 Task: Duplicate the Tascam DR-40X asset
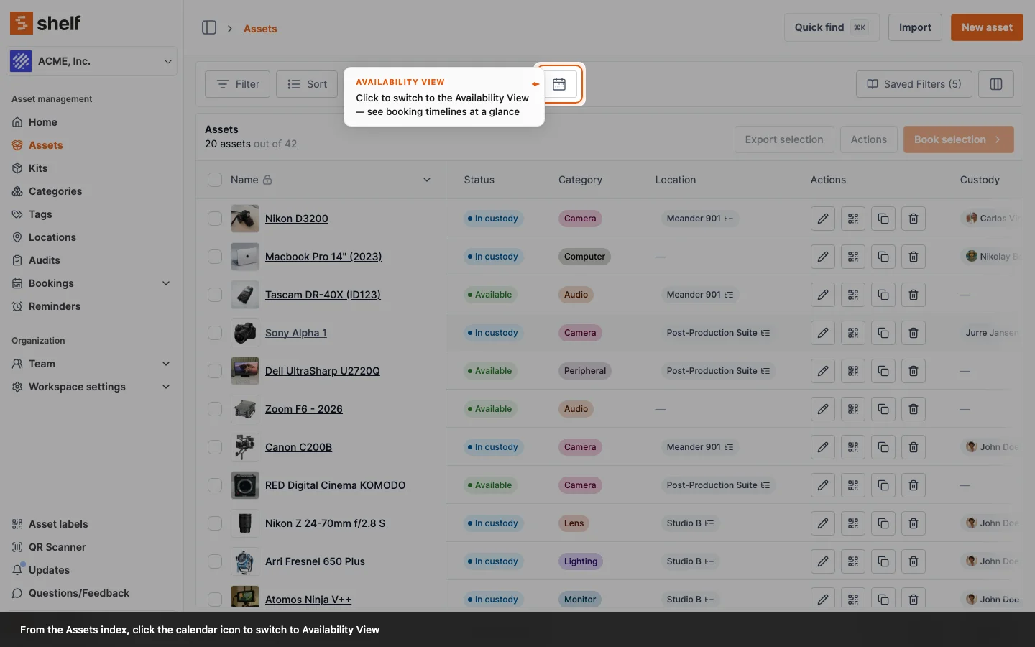click(883, 295)
